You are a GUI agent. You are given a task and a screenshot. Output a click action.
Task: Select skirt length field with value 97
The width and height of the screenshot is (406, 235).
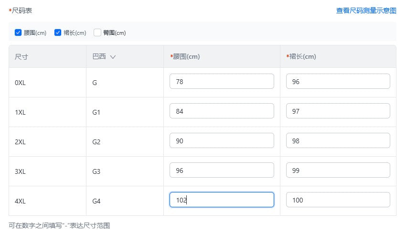coord(338,111)
